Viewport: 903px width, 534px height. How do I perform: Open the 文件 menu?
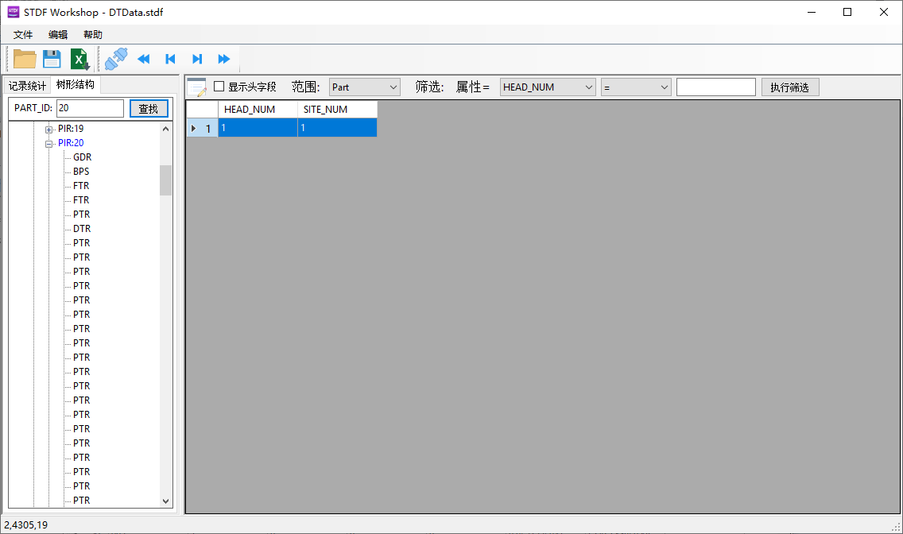[23, 35]
